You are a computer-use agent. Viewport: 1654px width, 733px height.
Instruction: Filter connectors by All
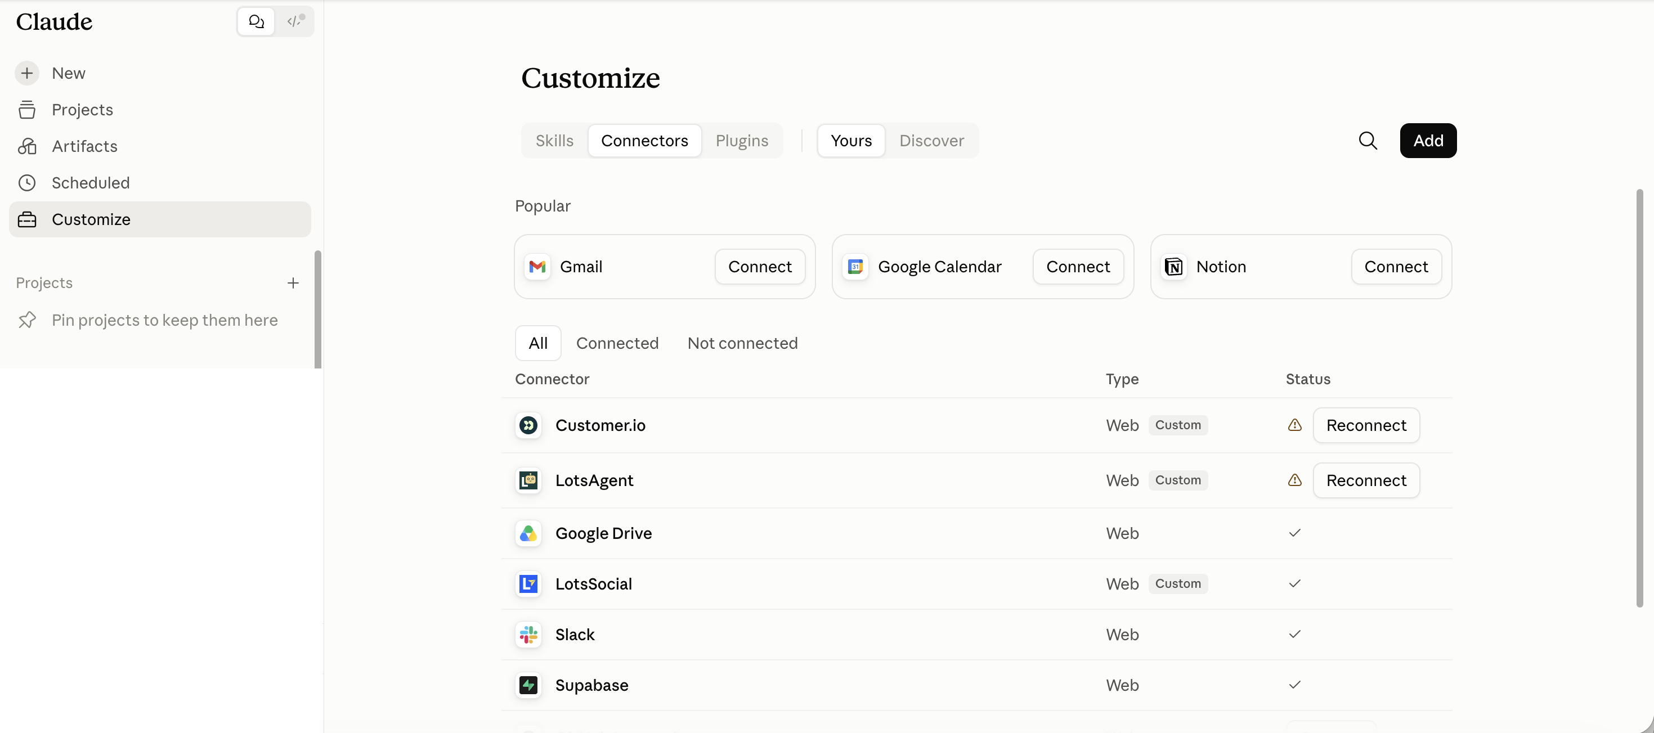tap(538, 343)
